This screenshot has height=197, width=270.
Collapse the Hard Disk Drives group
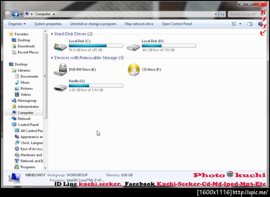(x=52, y=34)
